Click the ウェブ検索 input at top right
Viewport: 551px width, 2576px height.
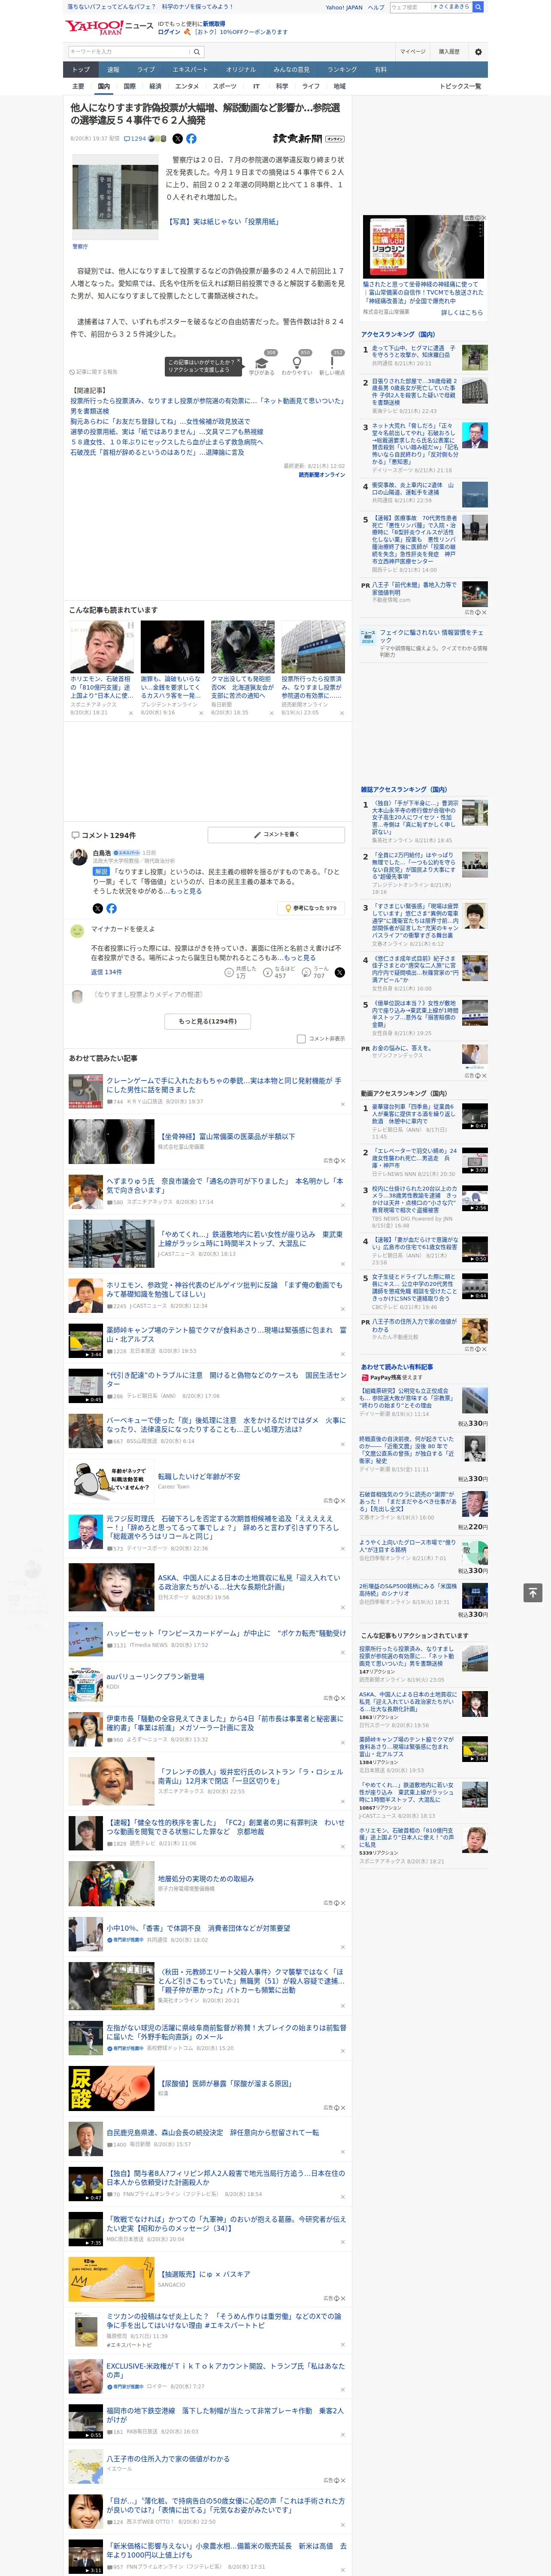click(410, 7)
